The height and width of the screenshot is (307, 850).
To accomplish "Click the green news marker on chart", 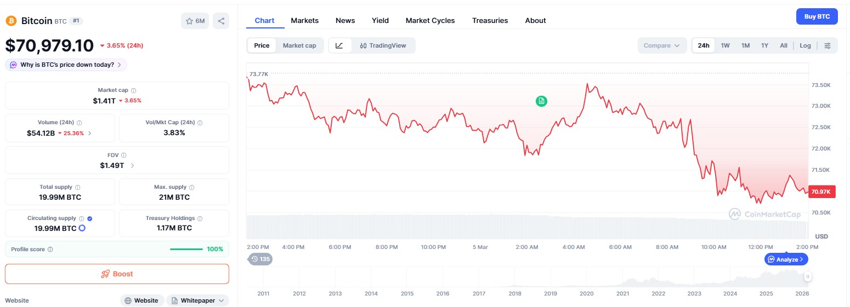I will point(541,101).
